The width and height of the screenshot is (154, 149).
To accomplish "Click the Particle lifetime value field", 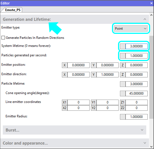I will 137,84.
